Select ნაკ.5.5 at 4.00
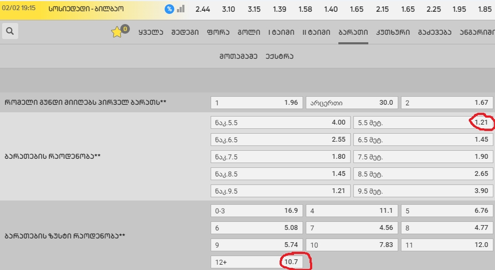The image size is (495, 270). click(x=281, y=122)
